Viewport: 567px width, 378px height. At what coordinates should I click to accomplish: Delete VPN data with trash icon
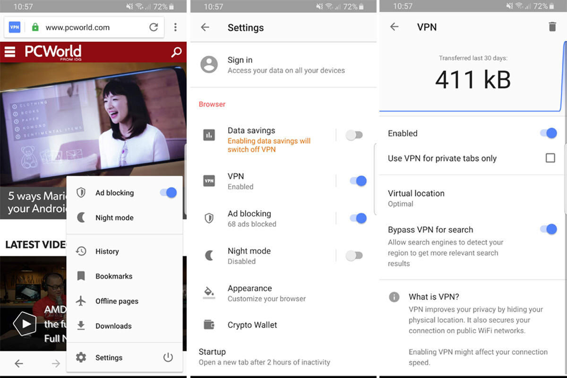coord(552,27)
